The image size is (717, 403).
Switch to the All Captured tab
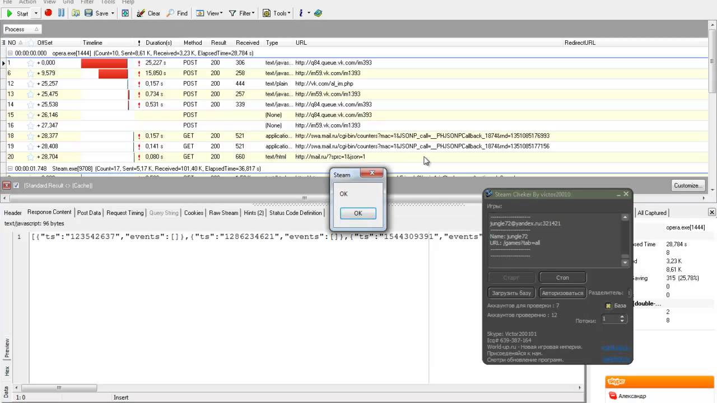(652, 213)
